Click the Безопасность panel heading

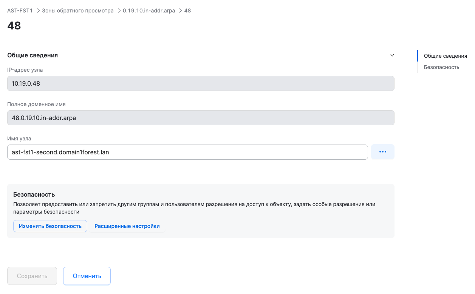pos(34,194)
